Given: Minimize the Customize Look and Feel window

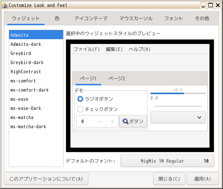Looking at the screenshot, I should tap(203, 5).
